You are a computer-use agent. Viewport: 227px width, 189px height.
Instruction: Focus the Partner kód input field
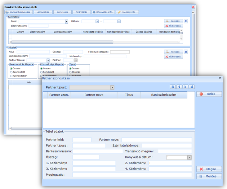[82, 140]
